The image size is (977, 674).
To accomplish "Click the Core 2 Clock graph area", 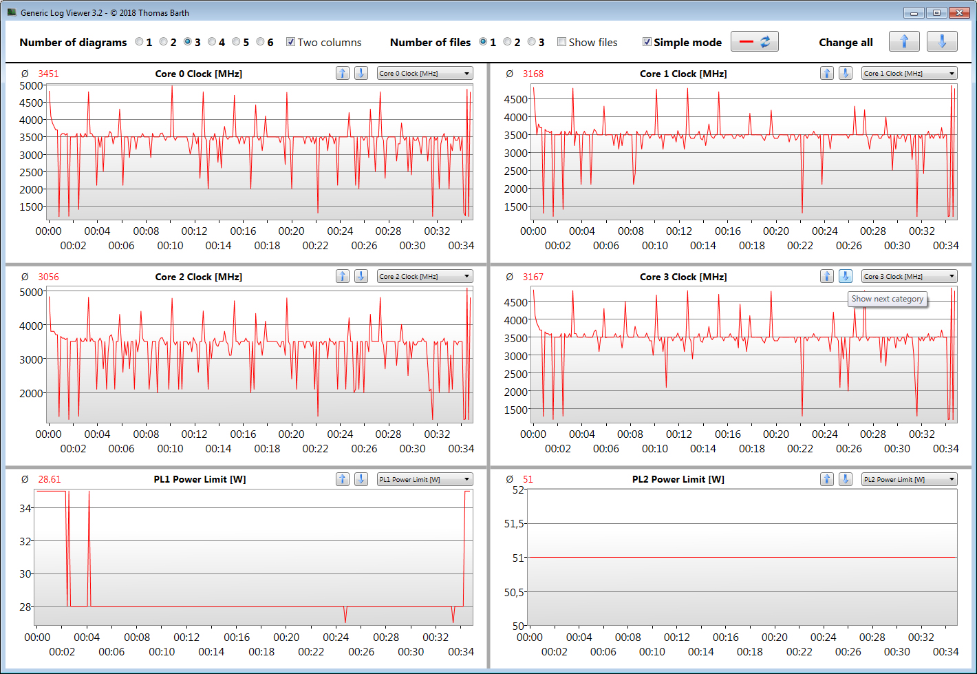I will 259,355.
